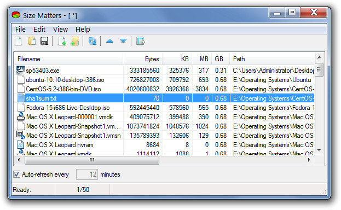The width and height of the screenshot is (341, 210).
Task: Click the 3834 MB cell
Action: coord(202,89)
